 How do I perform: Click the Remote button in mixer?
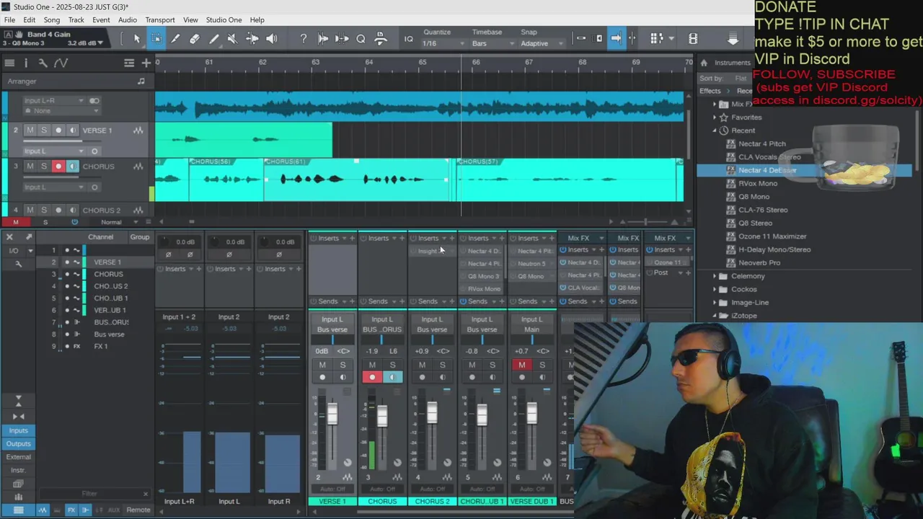coord(138,510)
